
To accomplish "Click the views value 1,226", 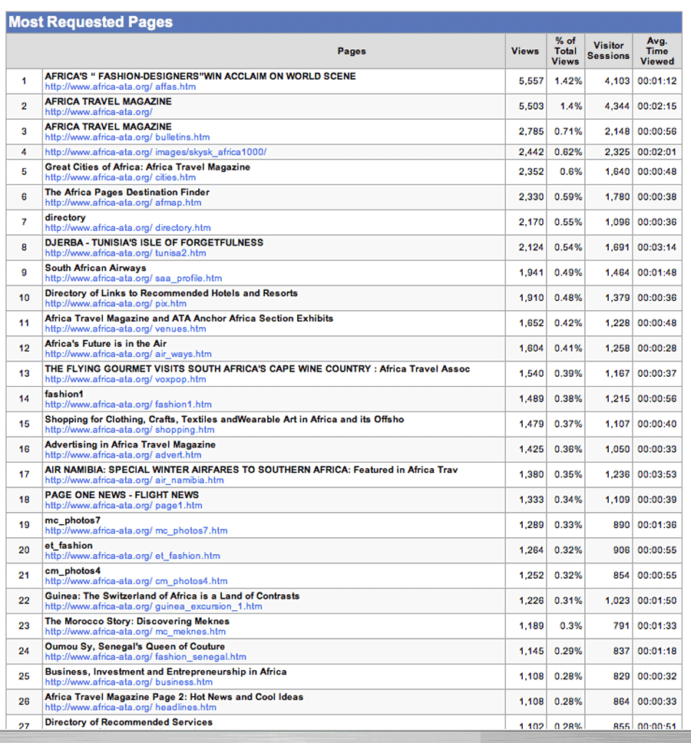I will point(531,601).
